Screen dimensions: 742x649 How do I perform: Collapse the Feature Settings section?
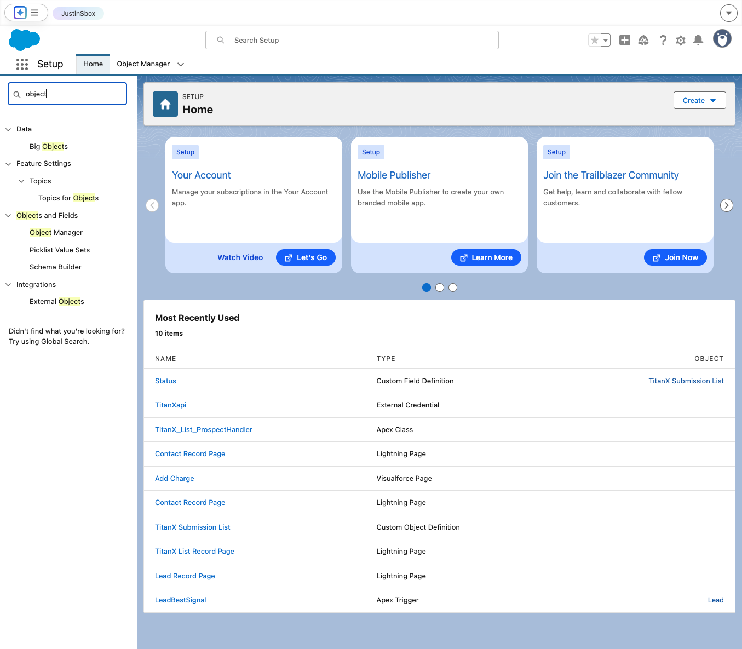8,164
